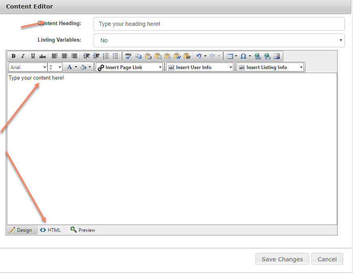Click the Redo arrow icon

(212, 56)
